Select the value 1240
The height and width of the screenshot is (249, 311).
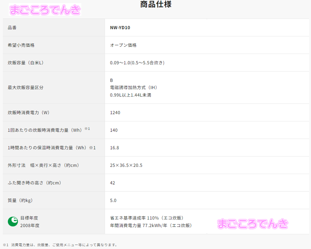click(x=115, y=113)
